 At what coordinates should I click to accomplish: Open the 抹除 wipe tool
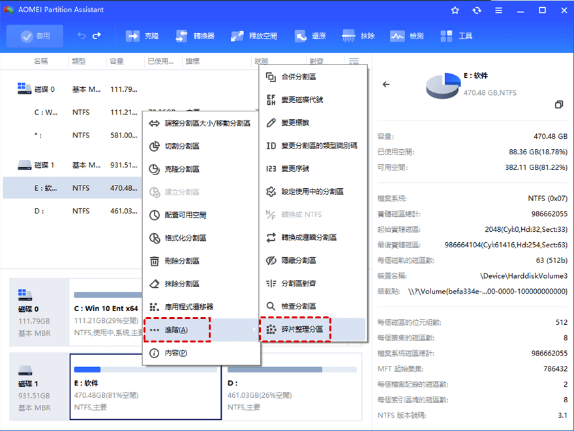(358, 36)
